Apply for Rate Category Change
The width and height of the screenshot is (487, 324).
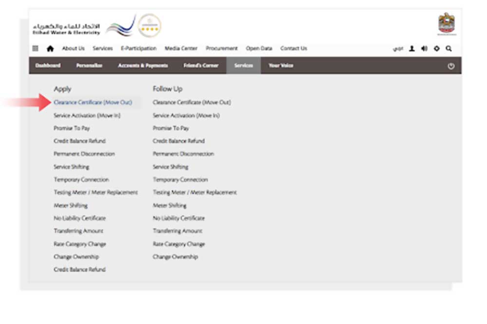pos(80,244)
